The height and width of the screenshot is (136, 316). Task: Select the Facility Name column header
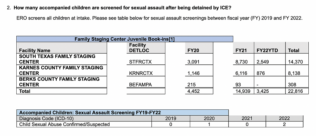[x=35, y=50]
